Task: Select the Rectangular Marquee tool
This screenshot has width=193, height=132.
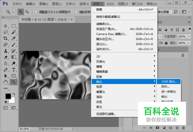Action: 14,26
